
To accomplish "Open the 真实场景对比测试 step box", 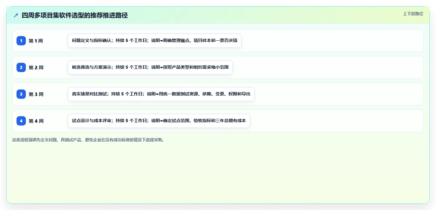I will click(161, 94).
